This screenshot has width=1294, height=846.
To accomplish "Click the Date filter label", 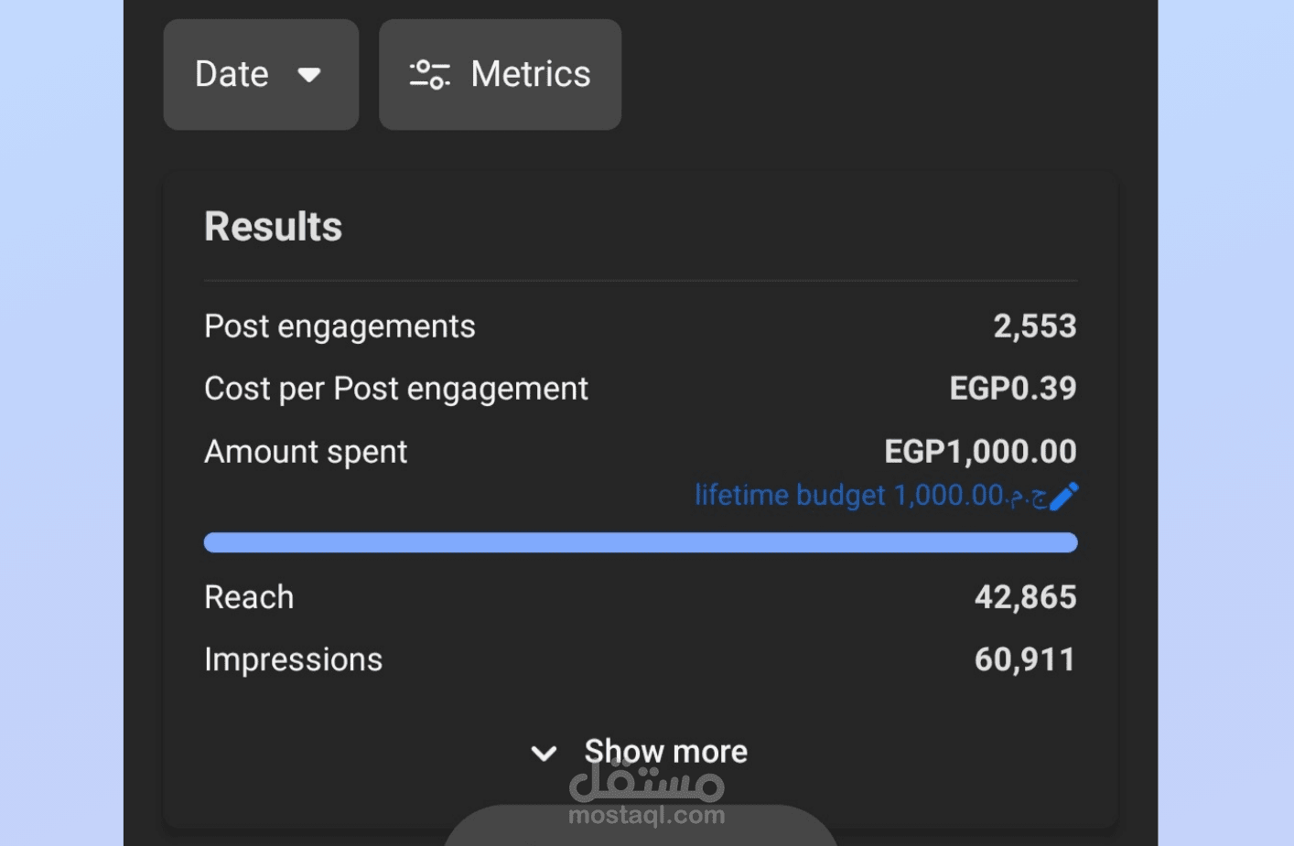I will tap(232, 74).
